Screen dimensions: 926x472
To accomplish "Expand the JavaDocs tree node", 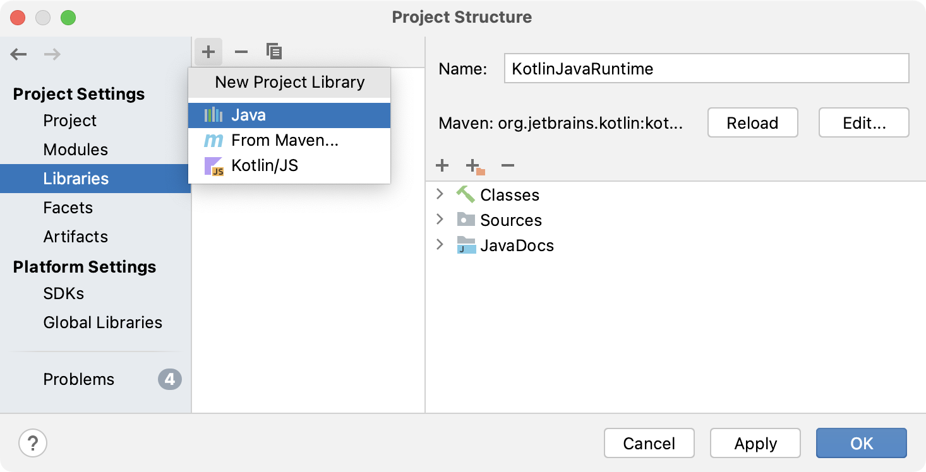I will [x=440, y=245].
